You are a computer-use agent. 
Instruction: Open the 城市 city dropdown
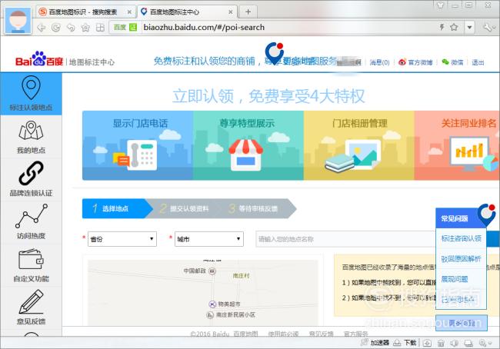[209, 239]
